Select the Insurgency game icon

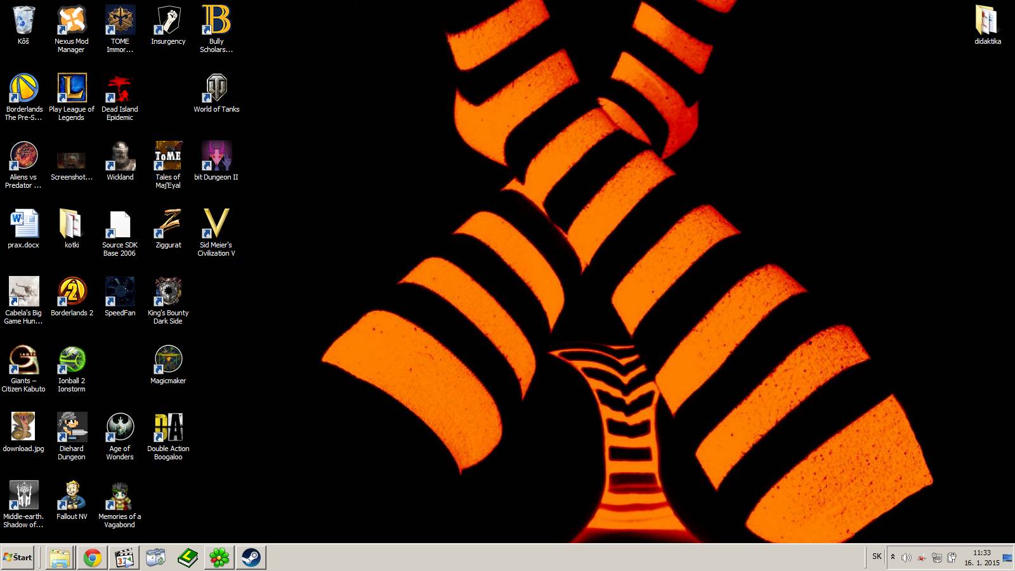tap(168, 25)
